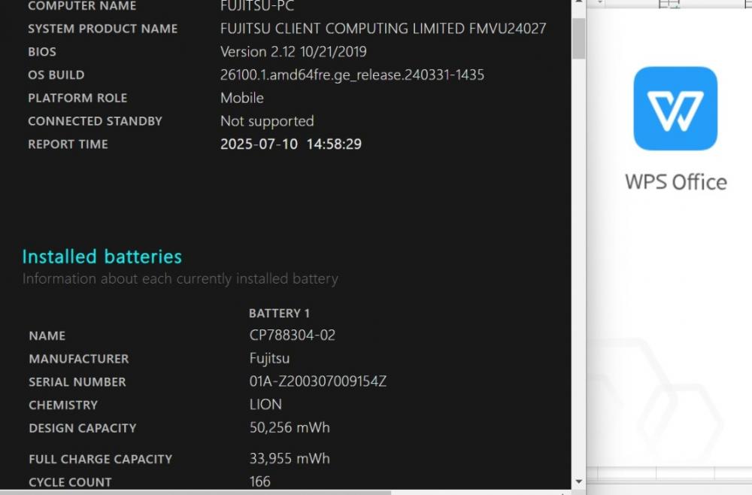
Task: Click the OS build value 26100.1.amd64fre
Action: click(352, 74)
